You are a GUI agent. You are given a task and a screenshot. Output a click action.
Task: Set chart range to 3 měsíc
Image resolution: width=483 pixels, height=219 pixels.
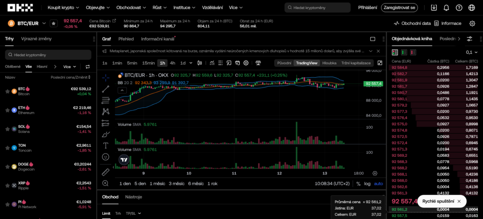pyautogui.click(x=176, y=184)
